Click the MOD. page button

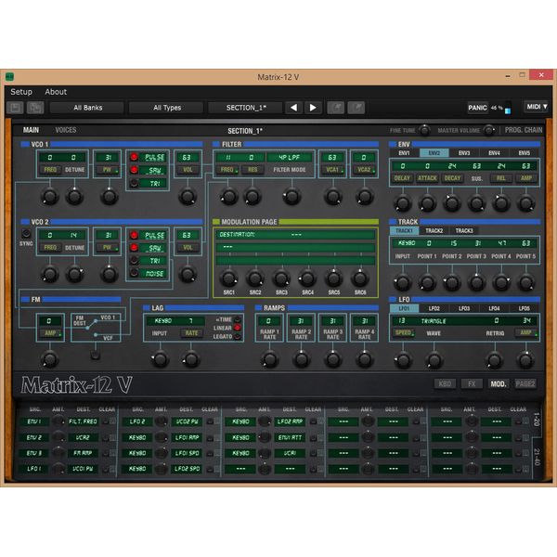coord(499,383)
